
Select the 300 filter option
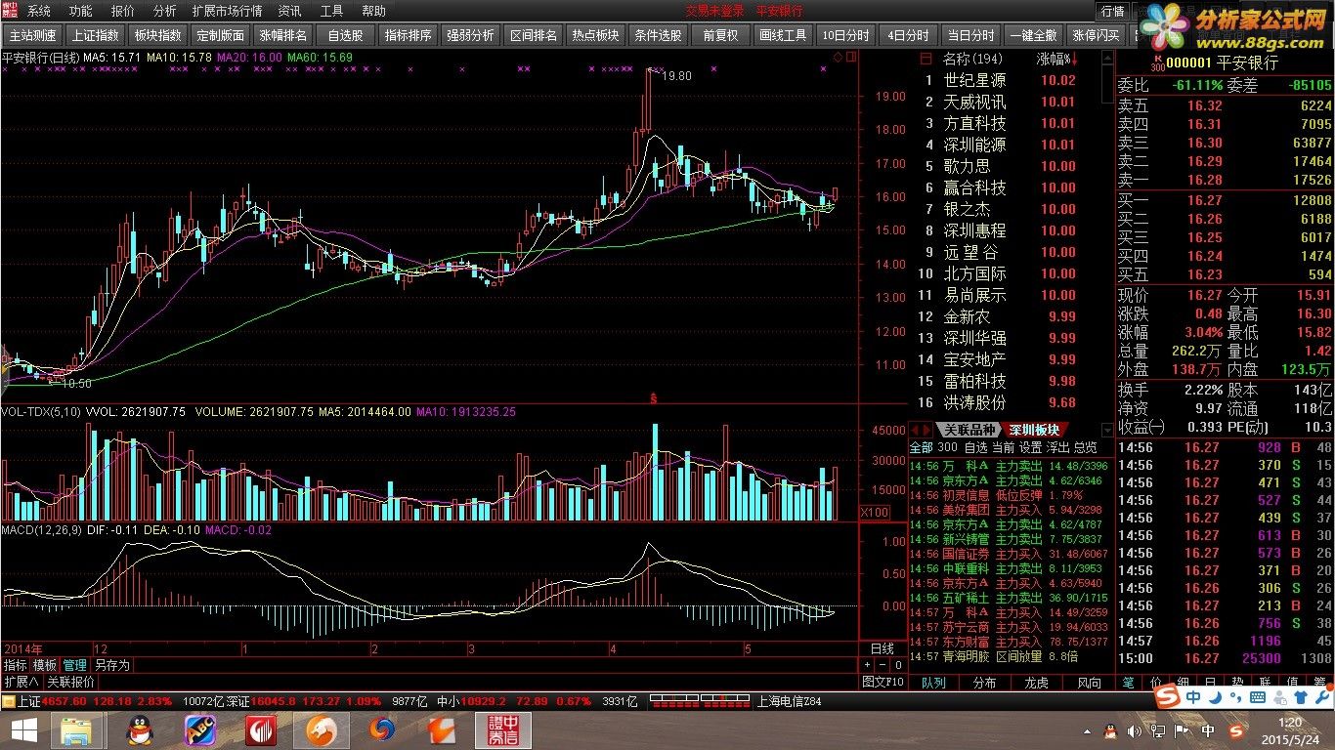pos(947,447)
